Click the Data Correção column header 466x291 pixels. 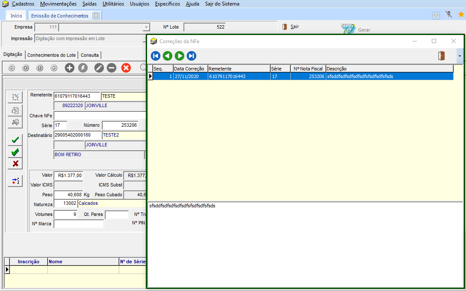click(190, 69)
